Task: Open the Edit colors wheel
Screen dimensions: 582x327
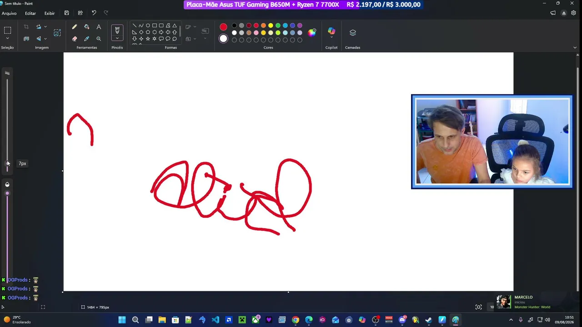Action: click(x=312, y=32)
